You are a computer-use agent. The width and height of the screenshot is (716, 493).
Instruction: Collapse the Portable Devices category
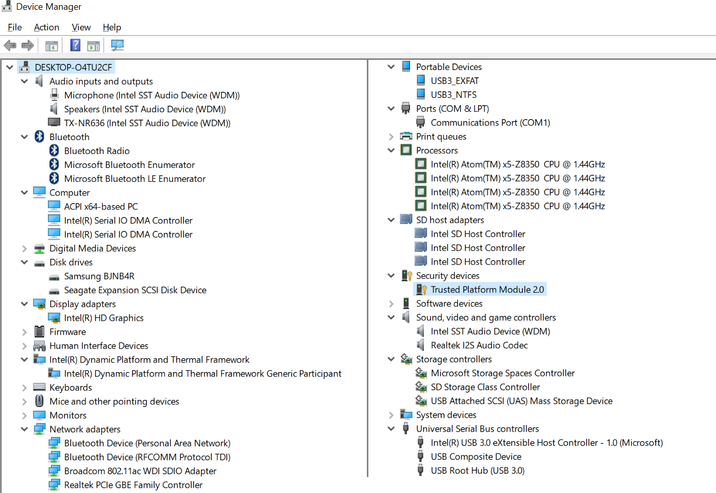click(391, 67)
